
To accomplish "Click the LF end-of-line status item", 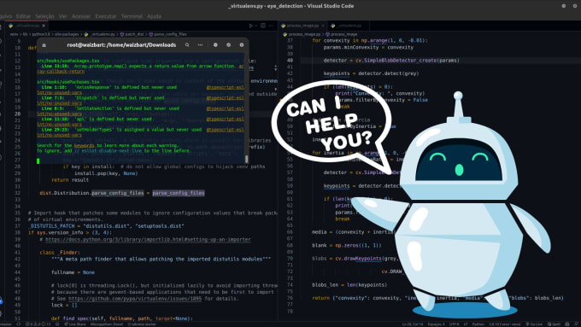I will 466,324.
